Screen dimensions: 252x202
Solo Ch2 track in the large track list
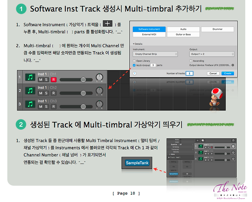click(x=46, y=93)
